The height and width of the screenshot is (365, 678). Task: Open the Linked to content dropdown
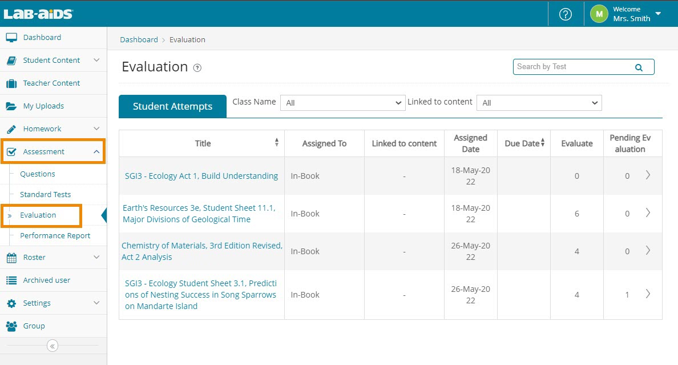coord(539,103)
